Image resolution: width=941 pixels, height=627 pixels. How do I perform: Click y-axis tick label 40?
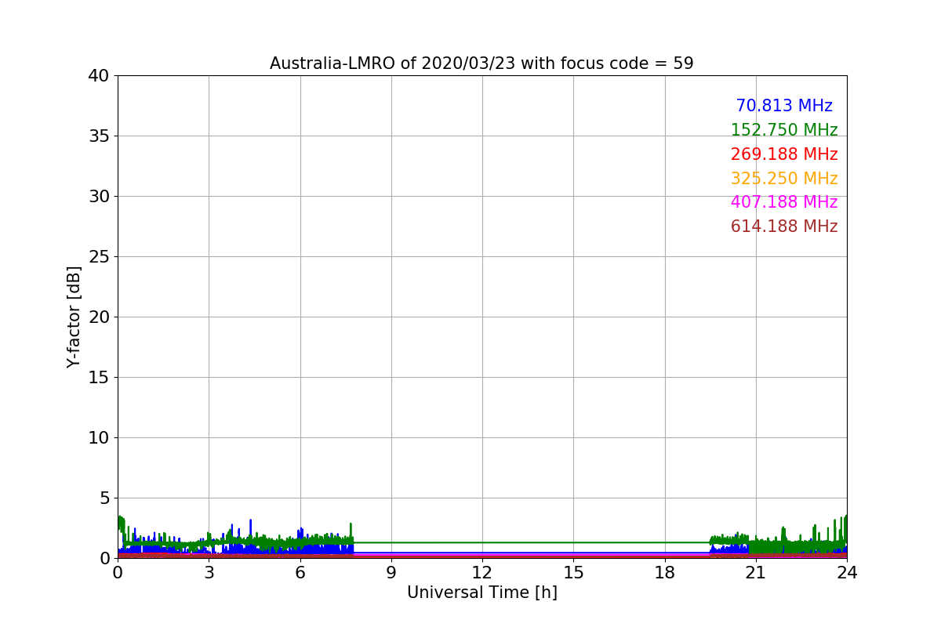coord(99,76)
